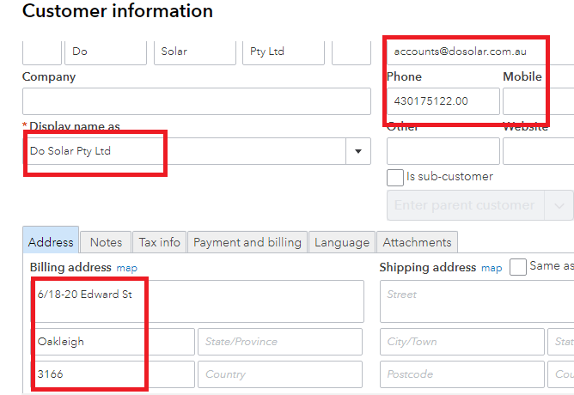Click the Phone label
Screen dimensions: 574x395
tap(404, 76)
